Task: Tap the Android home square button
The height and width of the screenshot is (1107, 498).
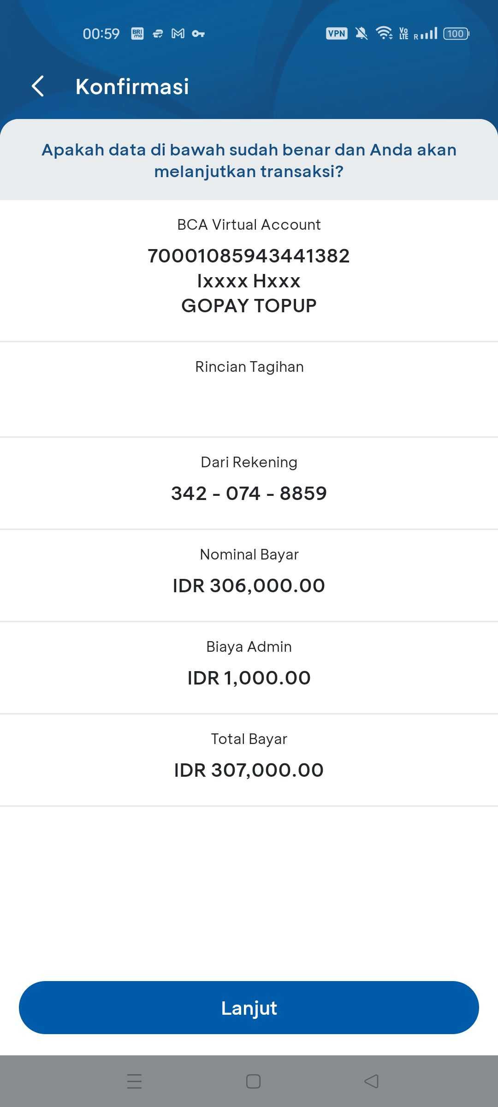Action: tap(253, 1081)
